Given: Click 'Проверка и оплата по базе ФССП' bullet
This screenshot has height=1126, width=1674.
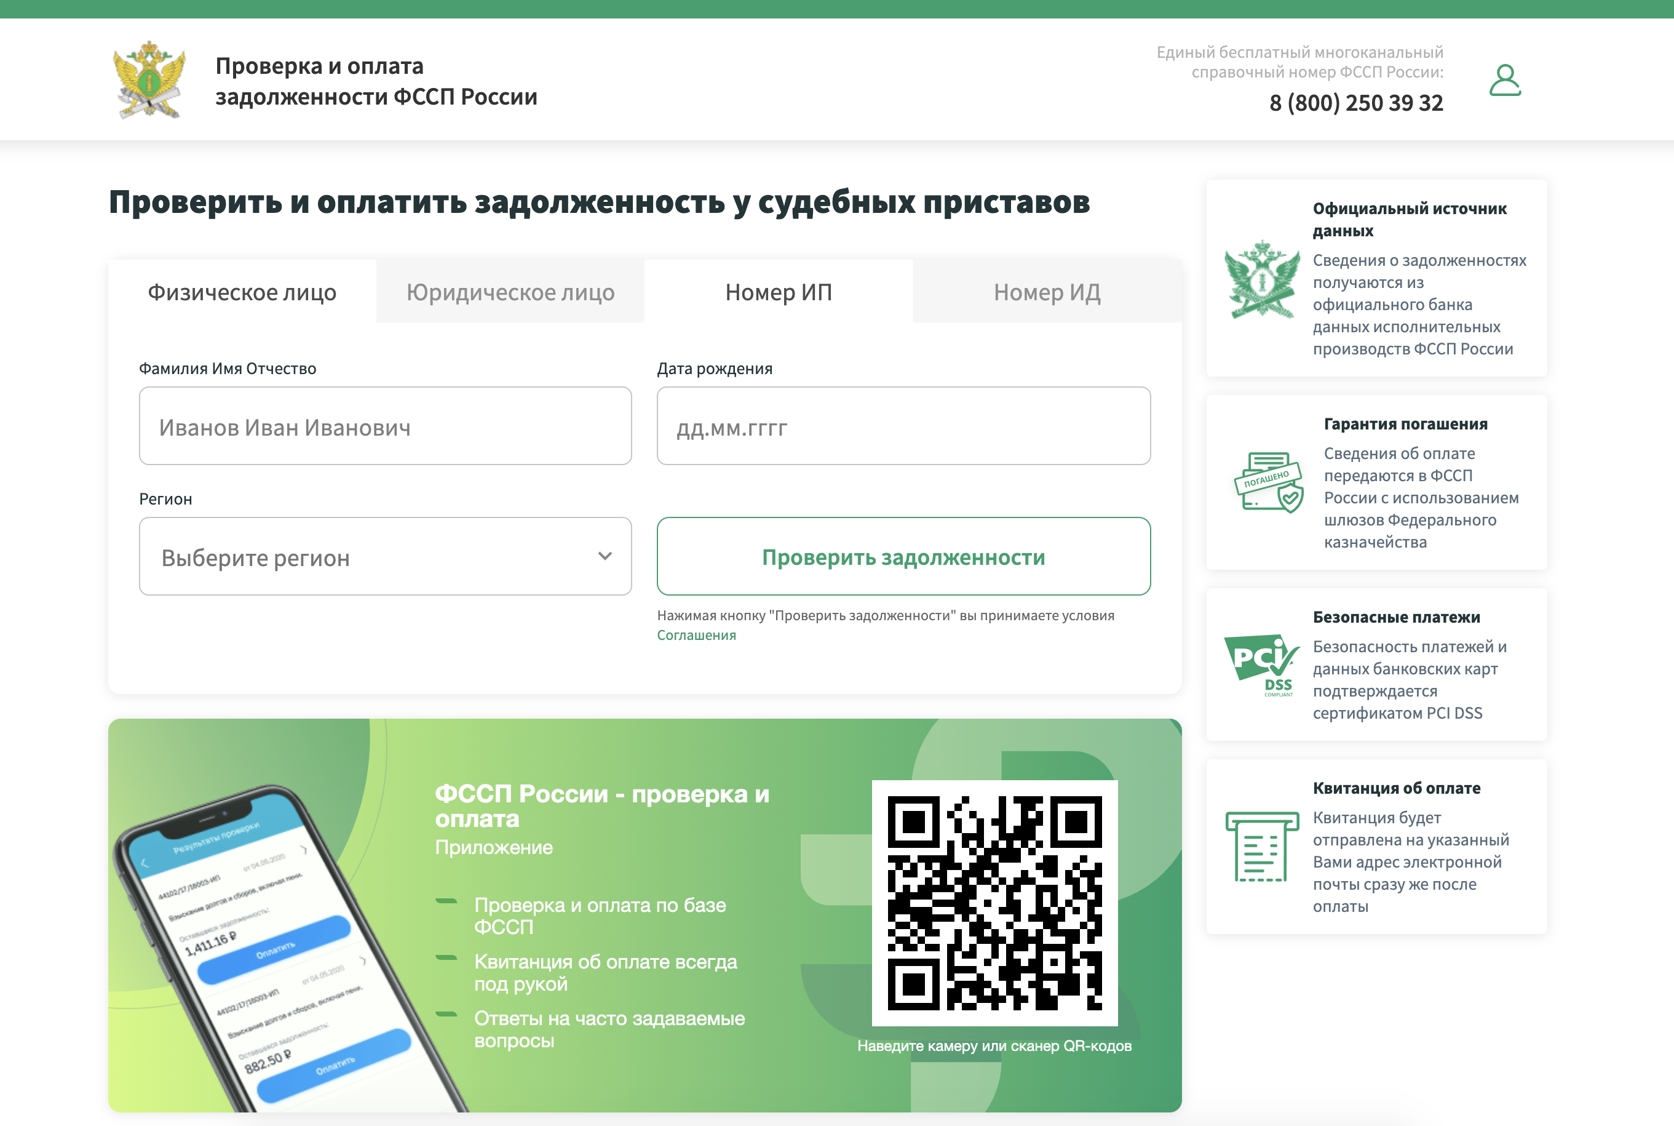Looking at the screenshot, I should (600, 916).
